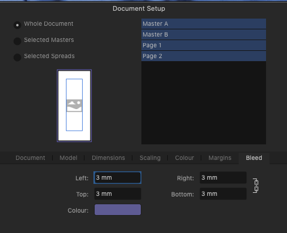This screenshot has width=287, height=233.
Task: Select Master A in the page list
Action: coord(204,24)
